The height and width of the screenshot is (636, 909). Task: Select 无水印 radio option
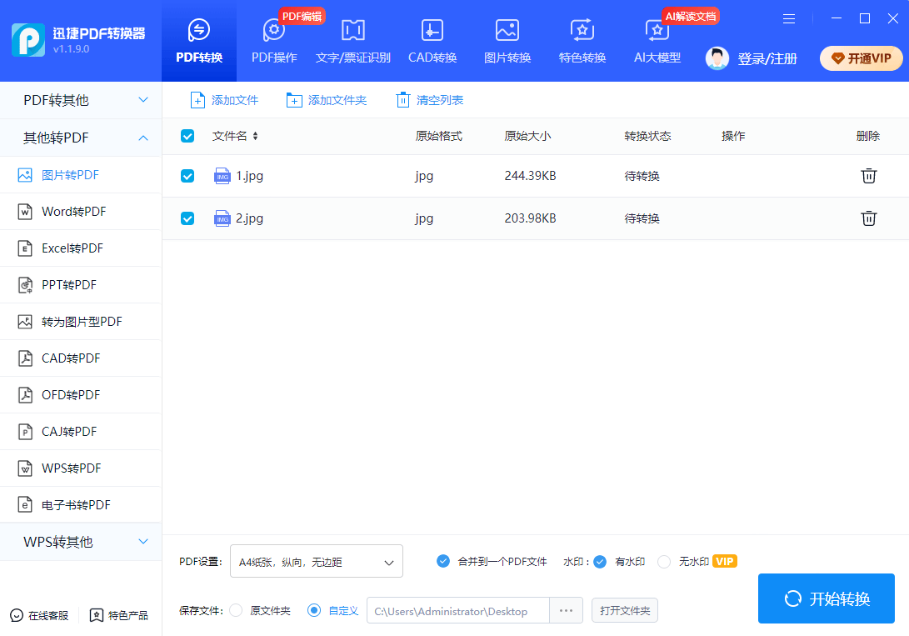664,562
